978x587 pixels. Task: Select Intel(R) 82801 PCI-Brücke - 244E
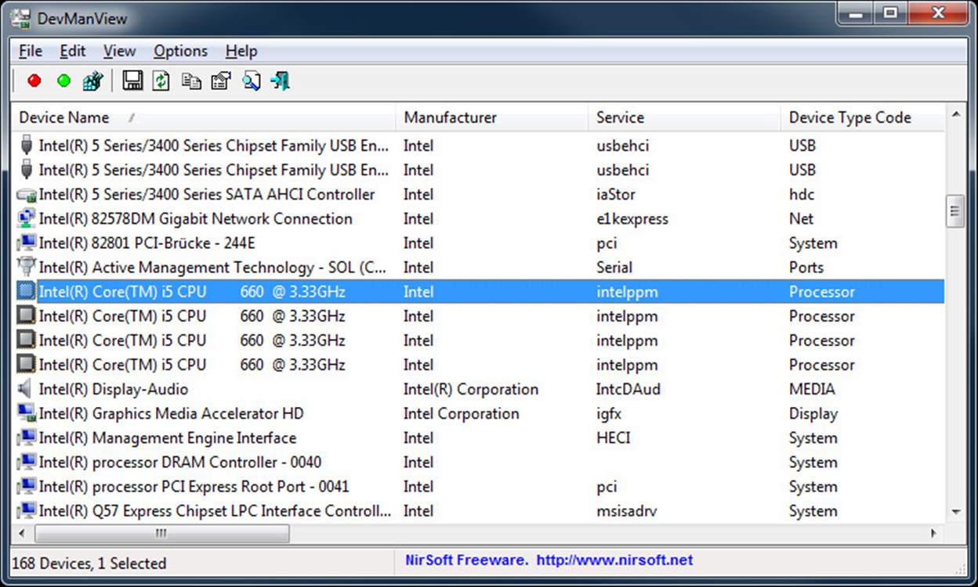tap(478, 243)
